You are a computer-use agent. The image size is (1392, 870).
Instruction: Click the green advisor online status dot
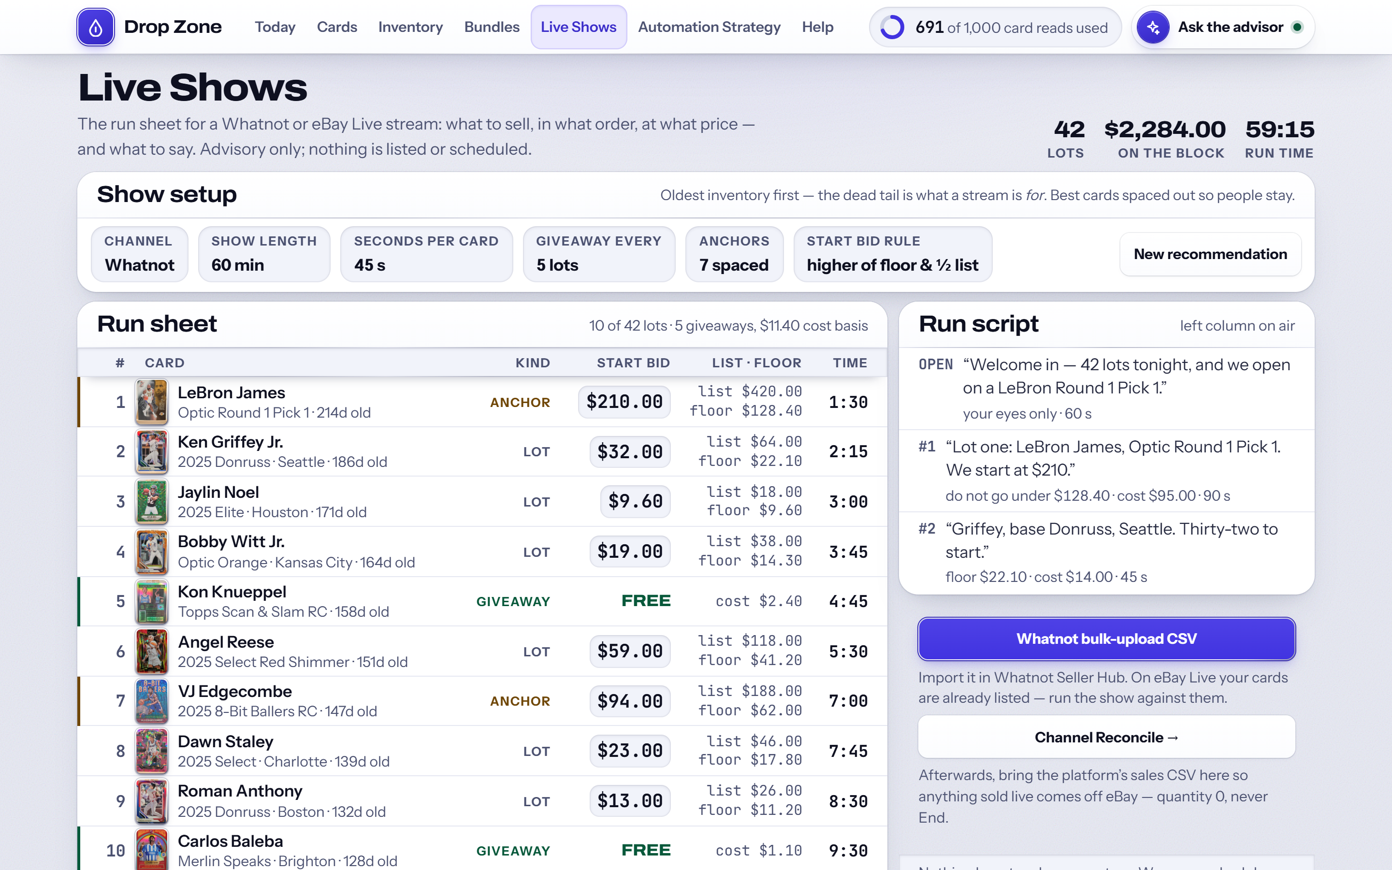[1297, 27]
